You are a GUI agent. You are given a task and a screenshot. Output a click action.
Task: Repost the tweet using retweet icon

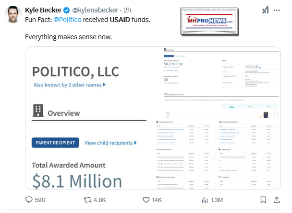(x=88, y=199)
